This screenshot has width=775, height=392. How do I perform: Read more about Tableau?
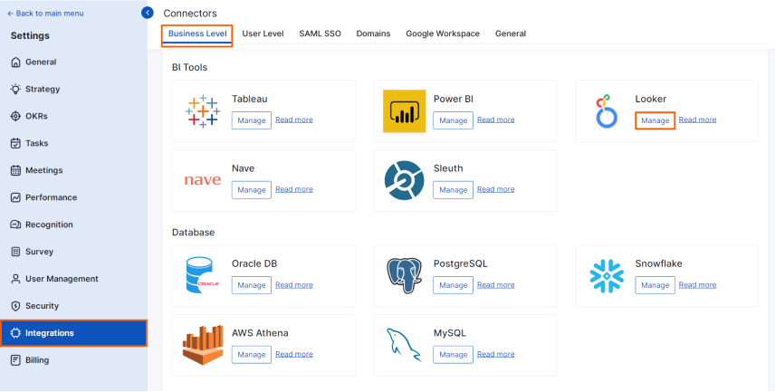point(294,120)
